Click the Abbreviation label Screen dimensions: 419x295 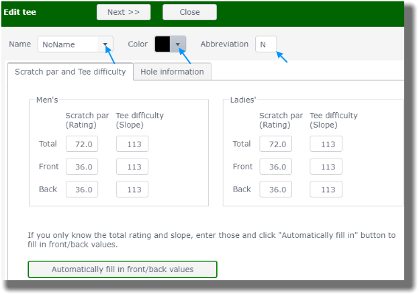point(224,44)
